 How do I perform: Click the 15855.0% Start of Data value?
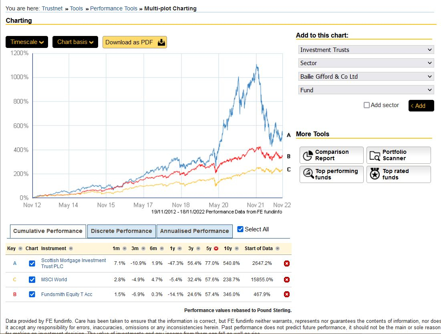[262, 280]
